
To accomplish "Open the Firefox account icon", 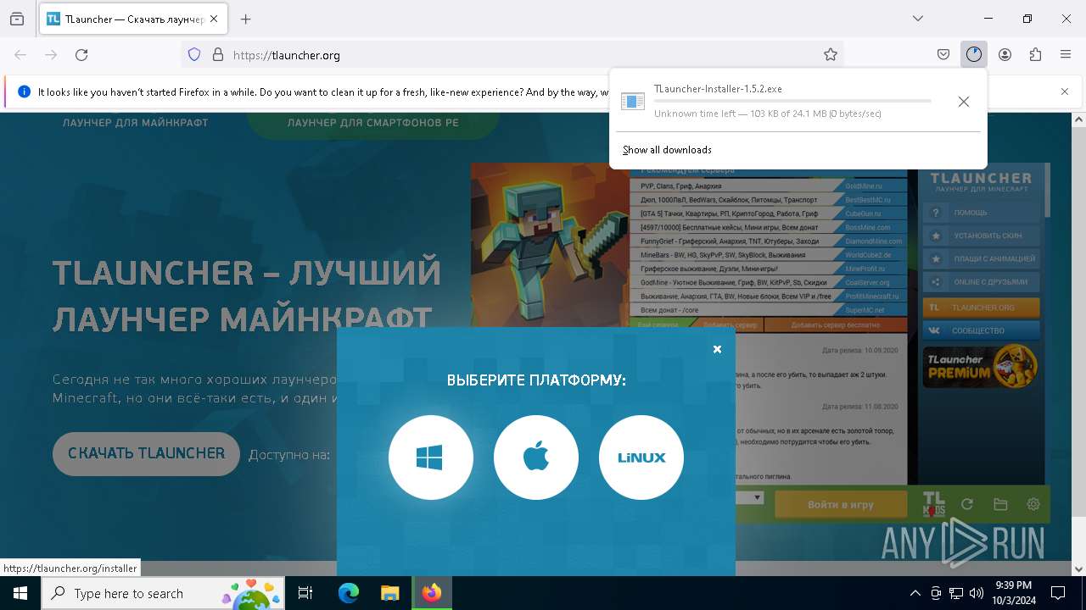I will (1005, 54).
